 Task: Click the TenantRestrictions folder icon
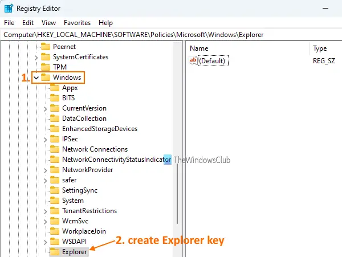(x=55, y=211)
